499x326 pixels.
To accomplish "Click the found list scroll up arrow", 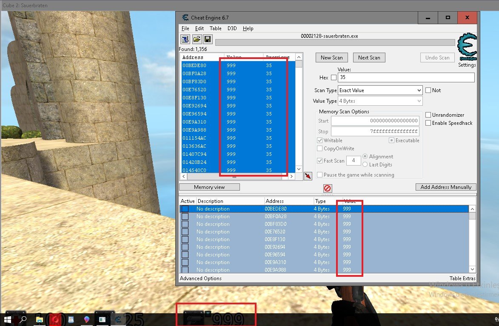I will tap(299, 57).
